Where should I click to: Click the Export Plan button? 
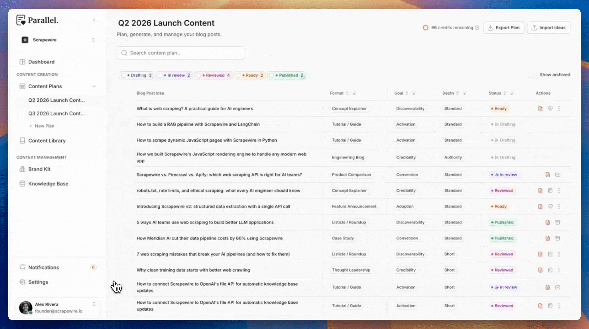[503, 27]
